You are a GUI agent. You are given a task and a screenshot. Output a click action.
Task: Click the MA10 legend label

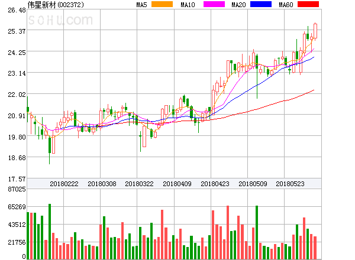point(188,5)
